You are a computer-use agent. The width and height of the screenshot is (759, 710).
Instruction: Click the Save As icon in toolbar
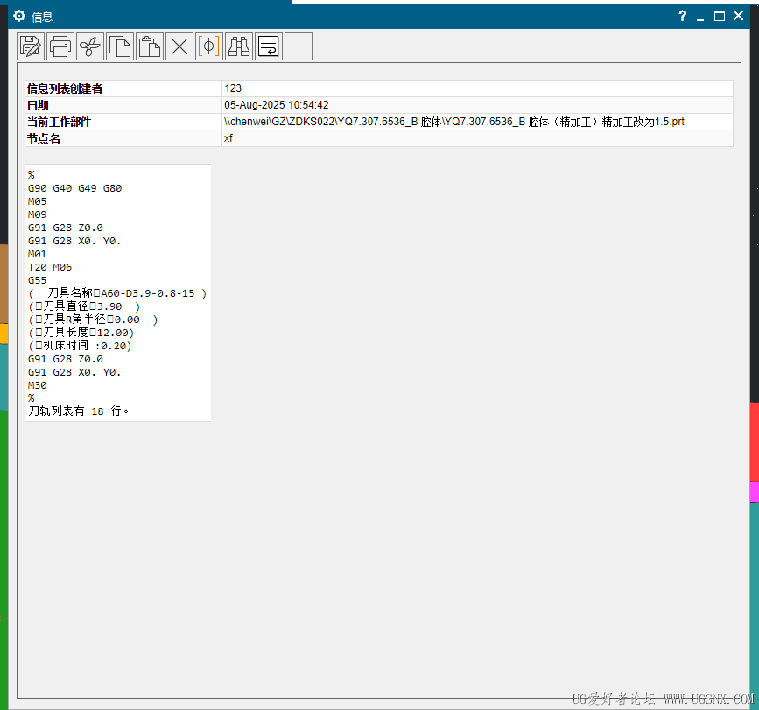coord(31,46)
